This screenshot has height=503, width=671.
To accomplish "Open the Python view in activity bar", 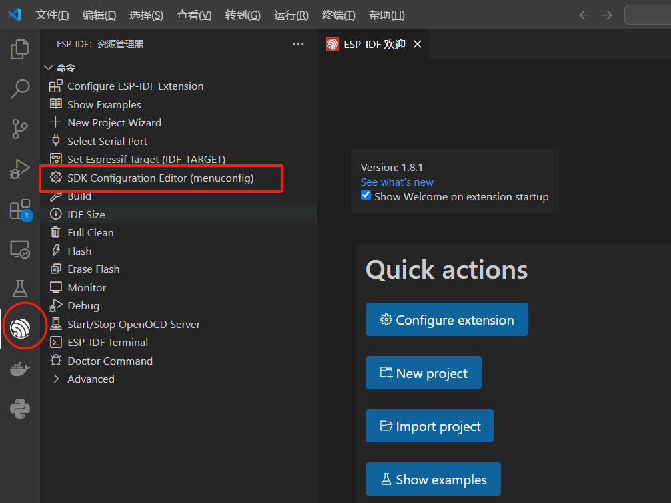I will tap(20, 407).
